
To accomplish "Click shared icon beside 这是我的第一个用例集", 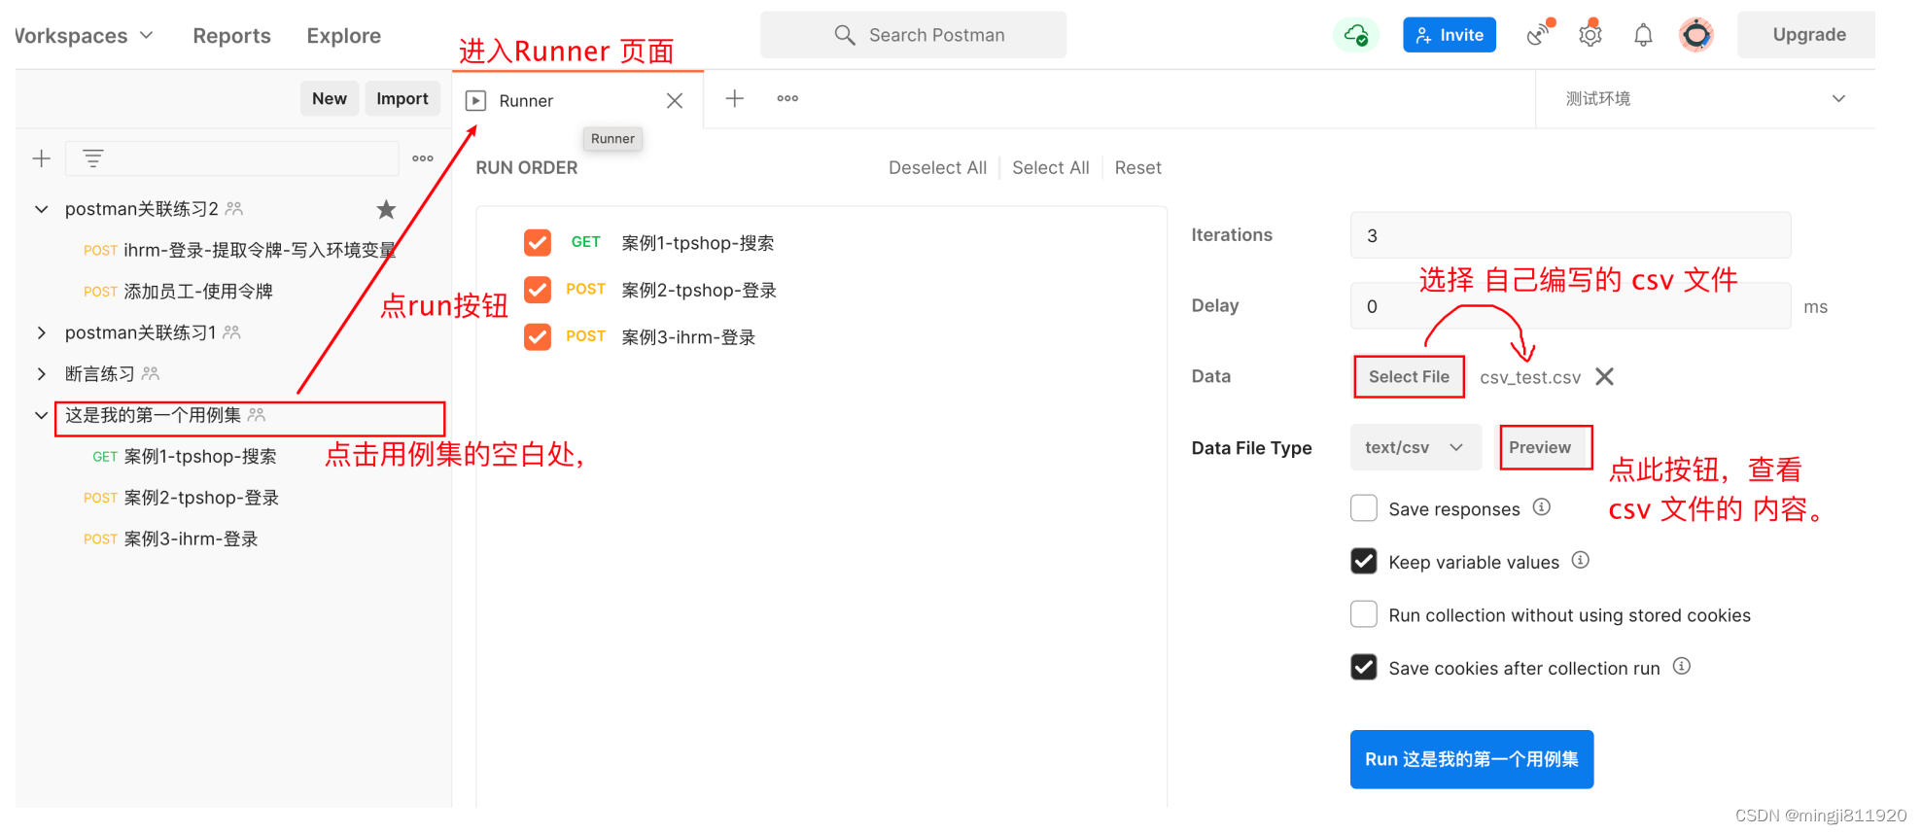I will tap(257, 415).
